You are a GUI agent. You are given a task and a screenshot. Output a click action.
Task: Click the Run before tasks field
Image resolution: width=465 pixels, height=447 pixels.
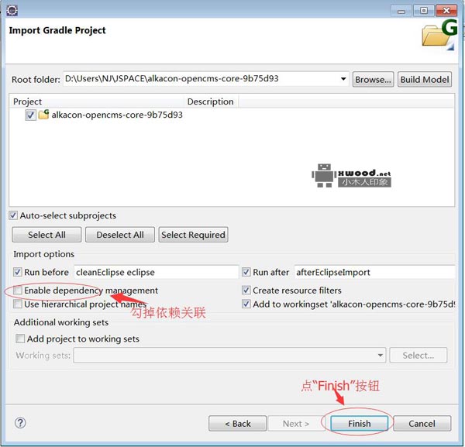click(x=157, y=272)
